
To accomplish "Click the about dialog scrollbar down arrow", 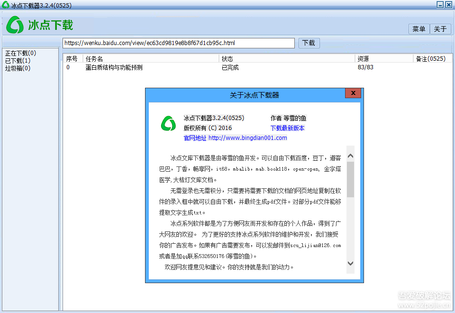I will tap(351, 263).
